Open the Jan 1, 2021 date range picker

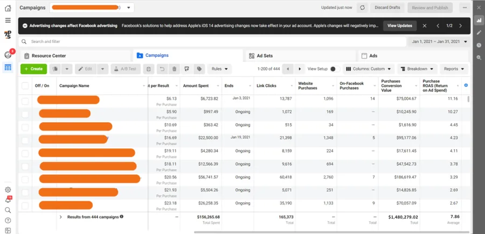[x=439, y=41]
